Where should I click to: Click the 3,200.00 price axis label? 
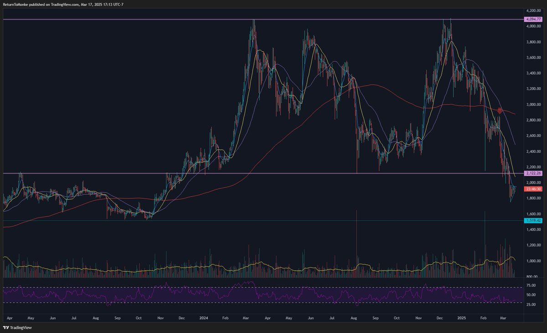pos(533,89)
